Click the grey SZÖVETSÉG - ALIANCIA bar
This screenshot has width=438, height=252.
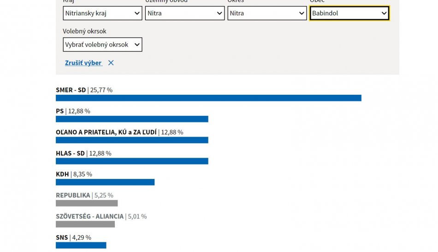(85, 224)
